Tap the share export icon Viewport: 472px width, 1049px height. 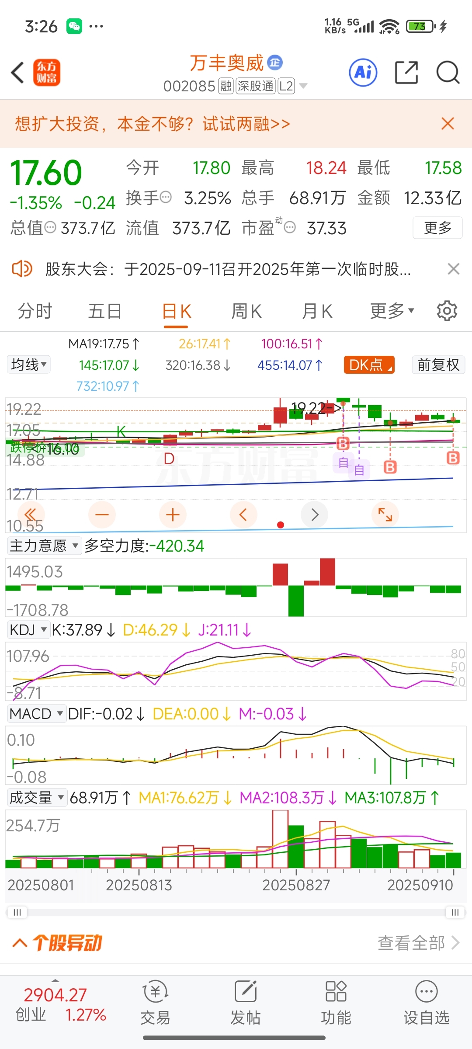pyautogui.click(x=406, y=73)
